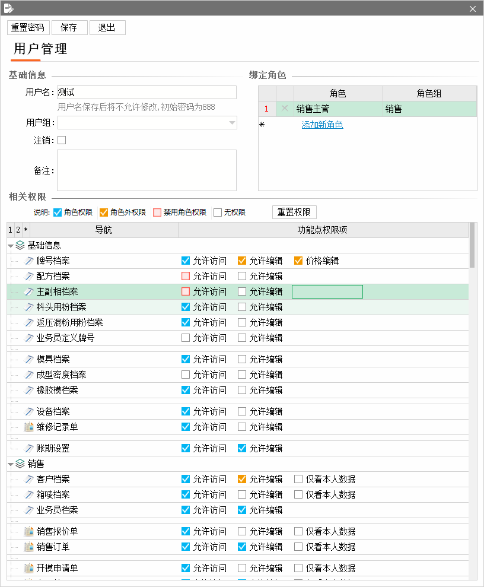Click the remove X icon for 销售主管 role

pyautogui.click(x=285, y=109)
